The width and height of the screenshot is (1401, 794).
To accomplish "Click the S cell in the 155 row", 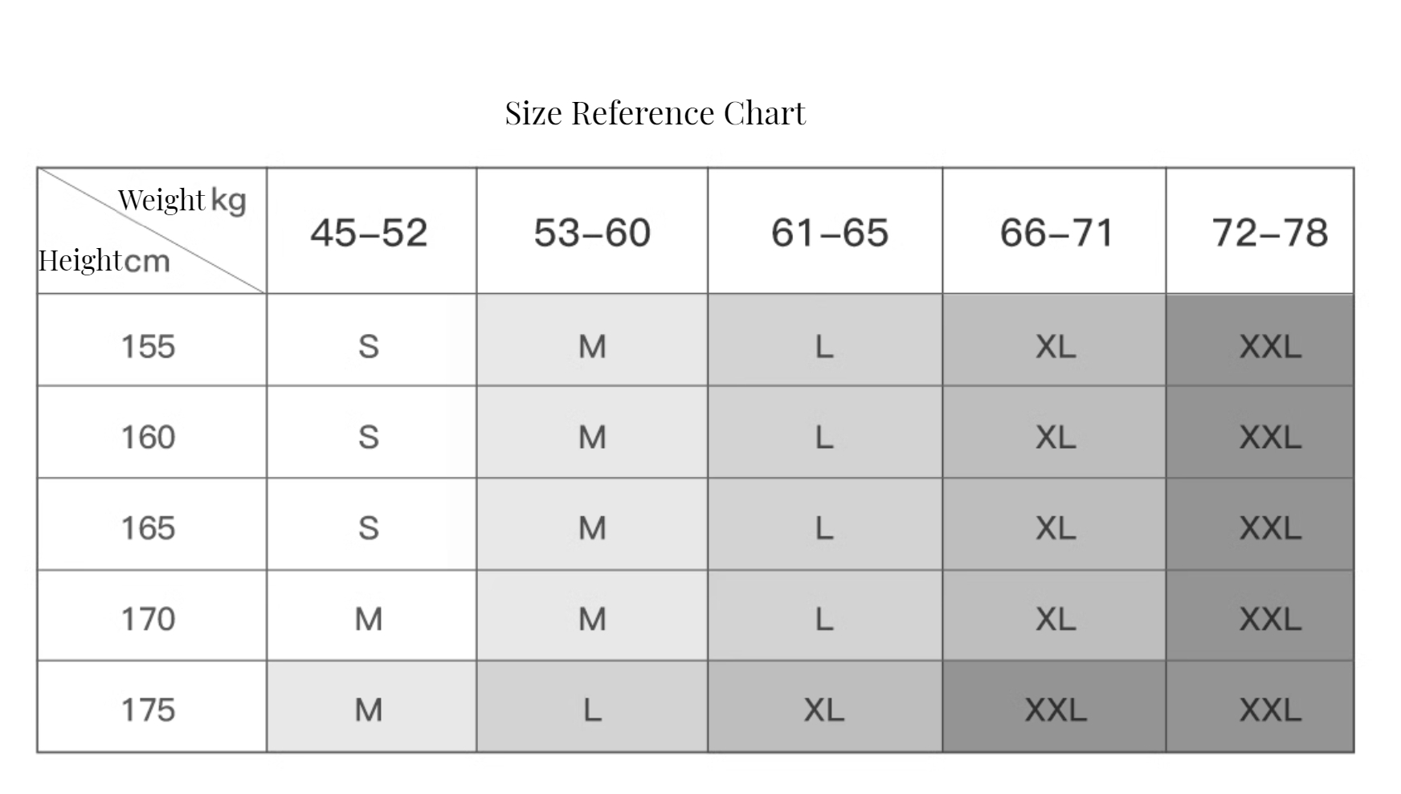I will pyautogui.click(x=371, y=340).
